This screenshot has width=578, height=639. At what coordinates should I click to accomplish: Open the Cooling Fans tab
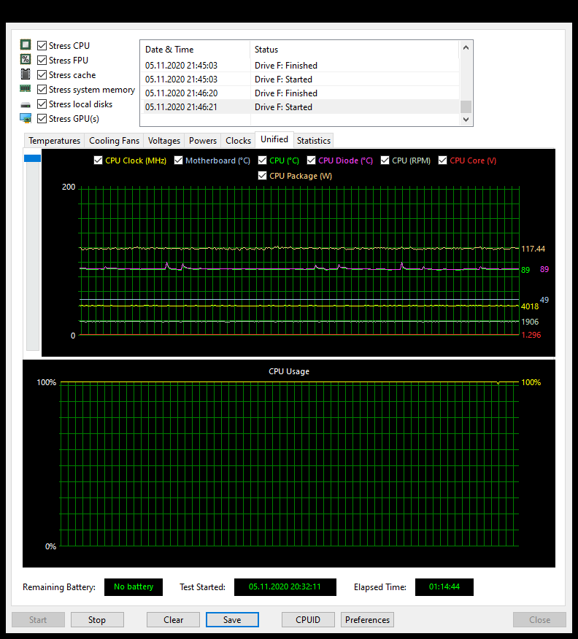[x=114, y=141]
